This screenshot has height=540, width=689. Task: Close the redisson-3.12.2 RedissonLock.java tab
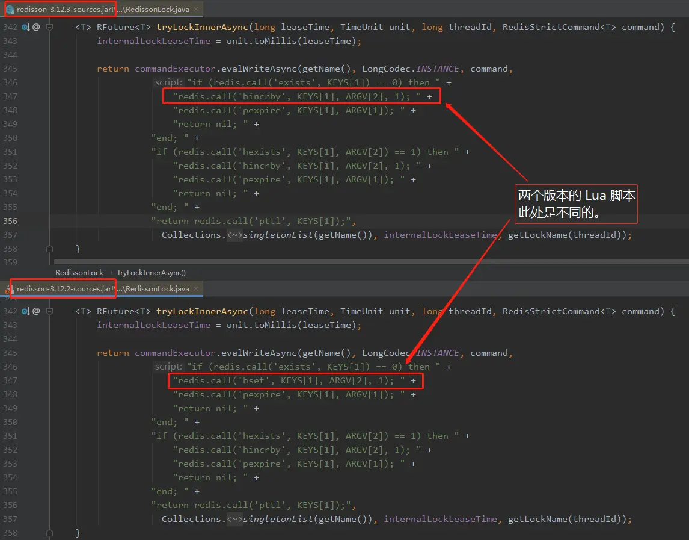coord(196,289)
